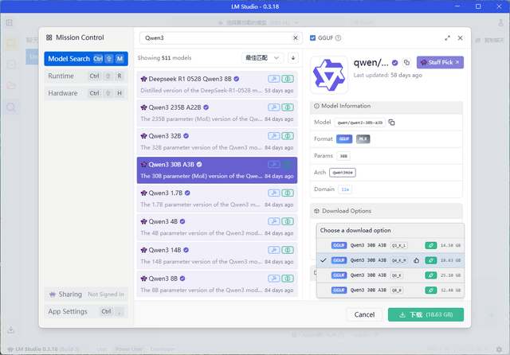Screen dimensions: 510x355
Task: Select the Qwen3 1.7B model result
Action: pos(217,199)
